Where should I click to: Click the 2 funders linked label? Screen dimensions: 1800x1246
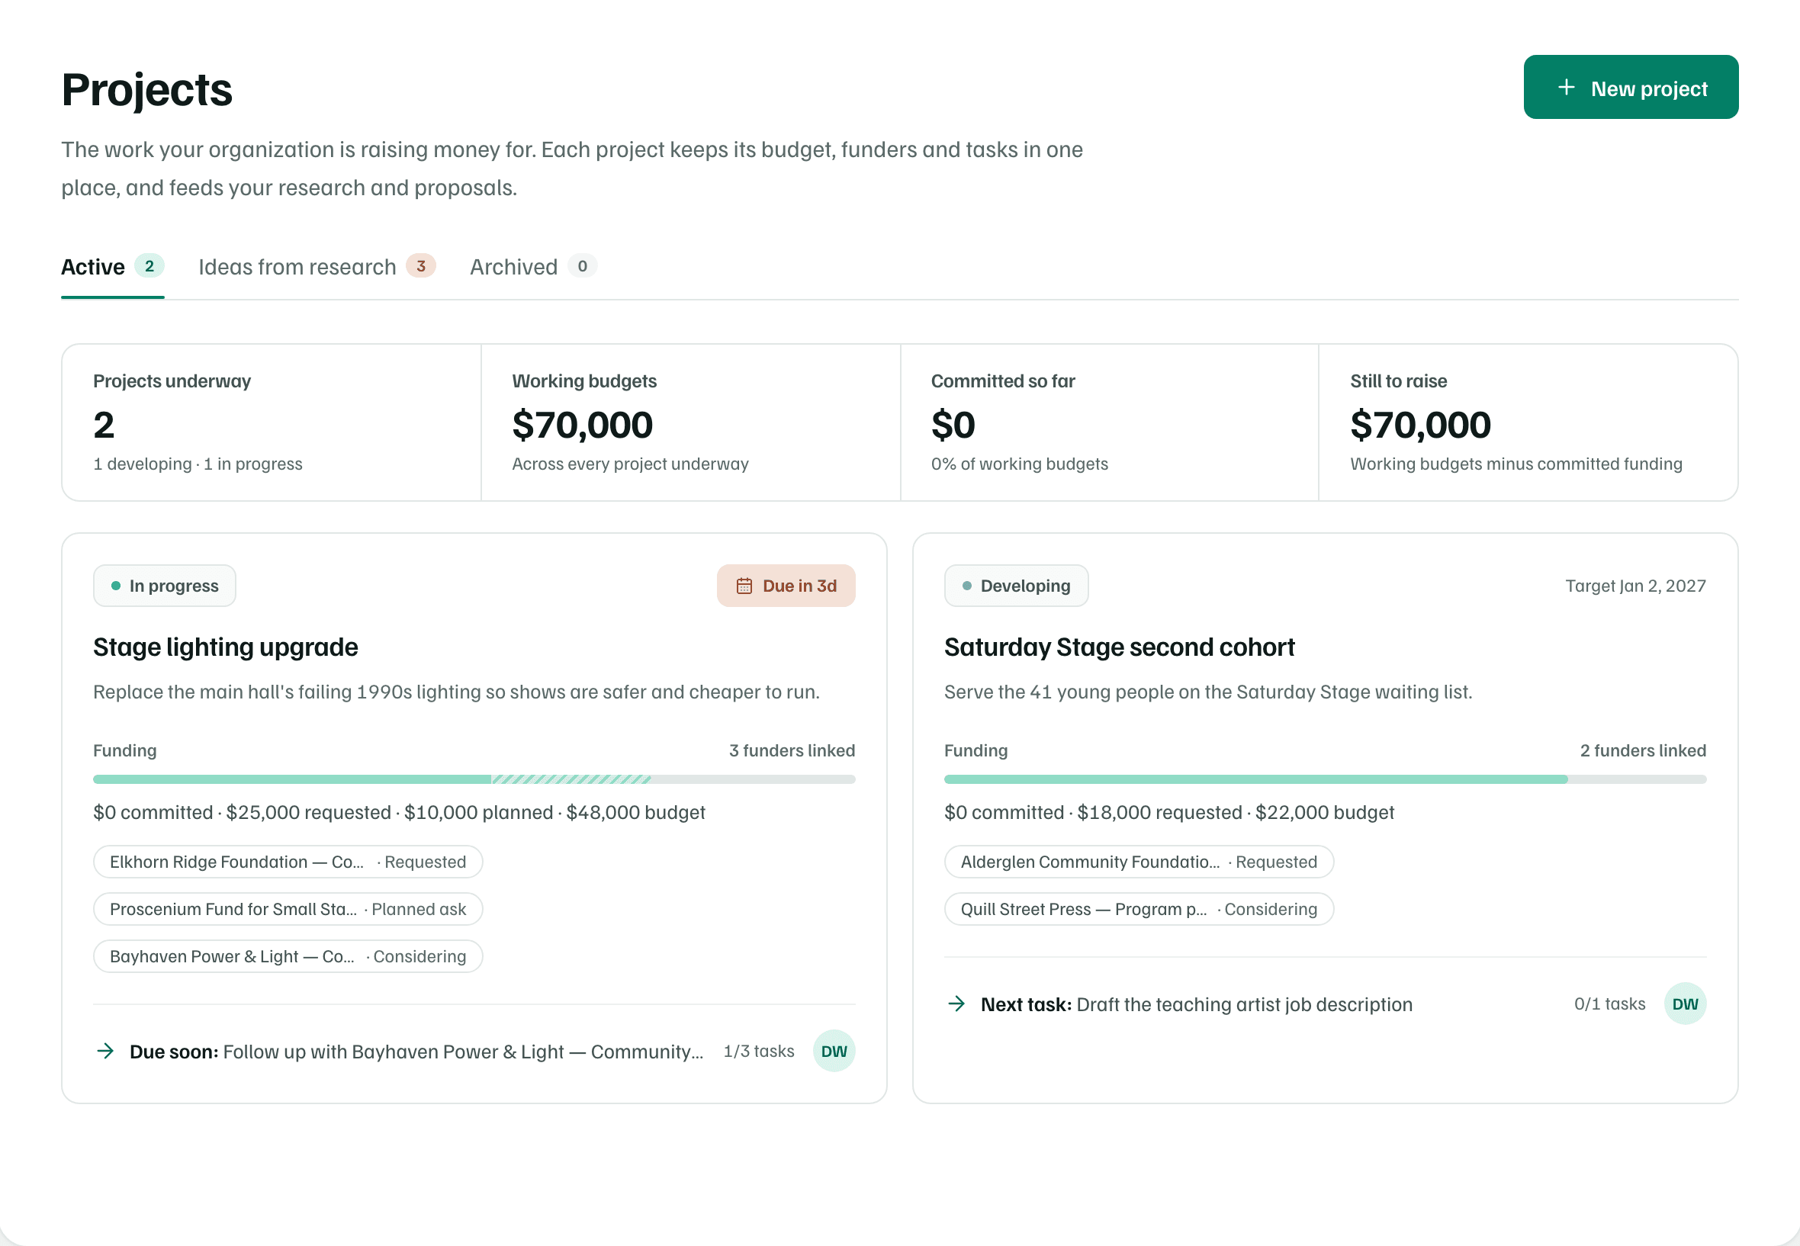coord(1643,750)
